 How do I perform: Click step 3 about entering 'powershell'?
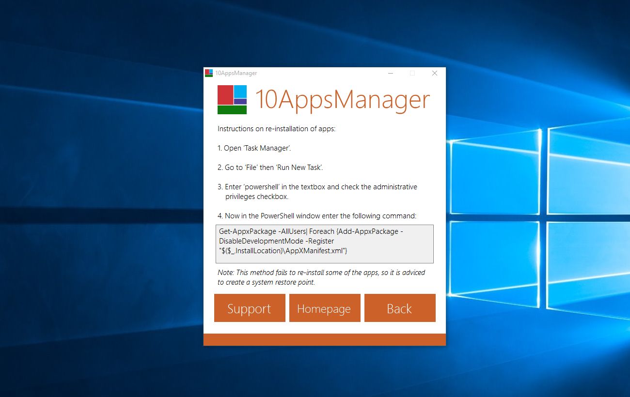(x=317, y=192)
